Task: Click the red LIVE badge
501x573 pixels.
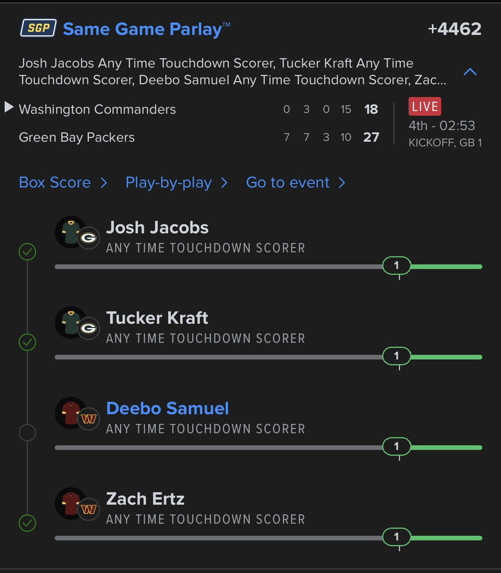Action: (x=425, y=106)
